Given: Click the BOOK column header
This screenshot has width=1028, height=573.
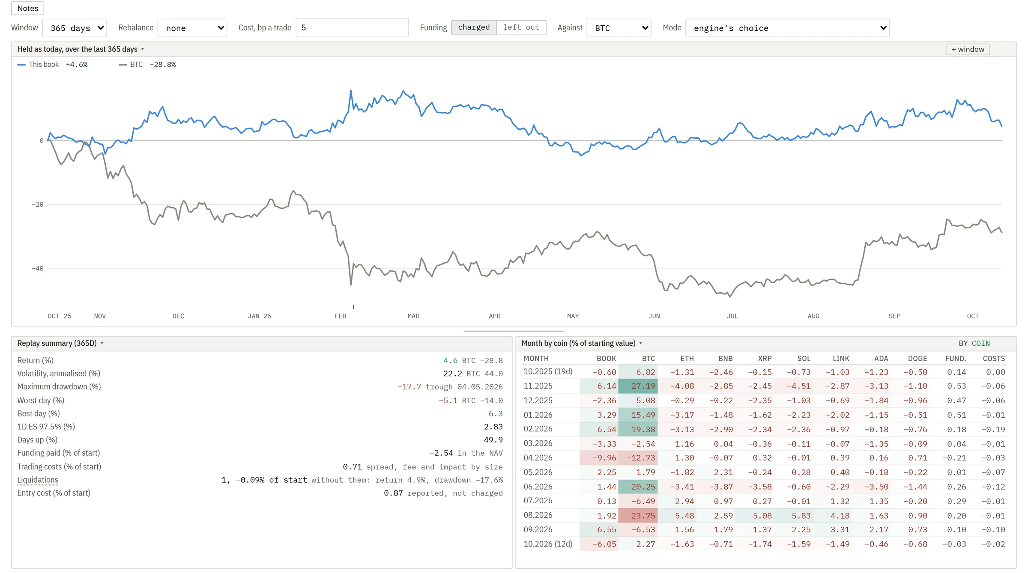Looking at the screenshot, I should pyautogui.click(x=606, y=359).
